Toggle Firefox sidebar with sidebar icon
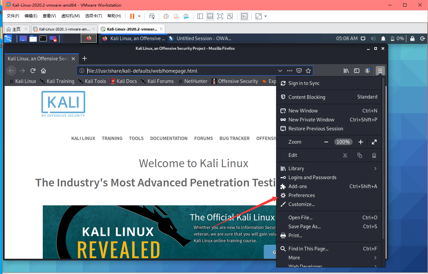 [x=357, y=71]
